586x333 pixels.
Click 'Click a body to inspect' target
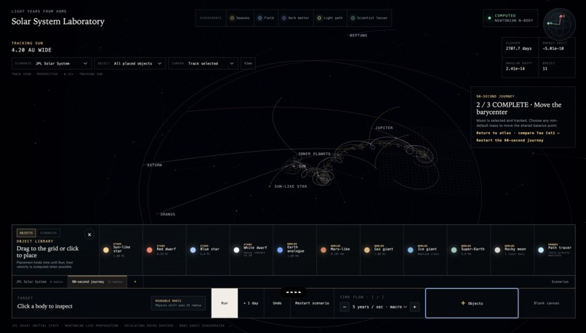tap(45, 306)
